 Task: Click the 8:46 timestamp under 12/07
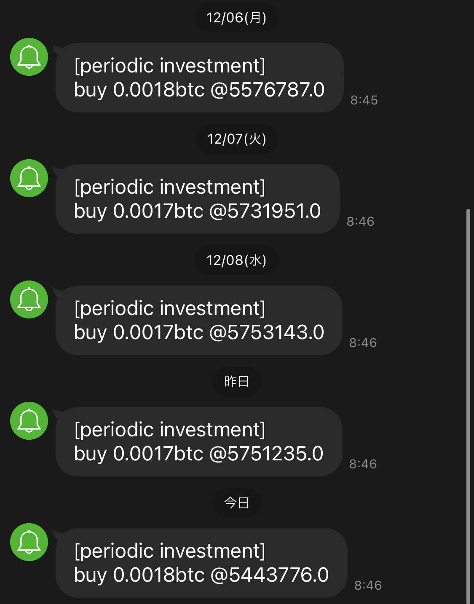coord(360,222)
